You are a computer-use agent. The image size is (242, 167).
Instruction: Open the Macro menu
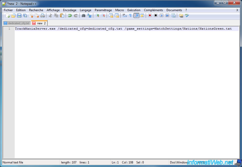point(119,10)
